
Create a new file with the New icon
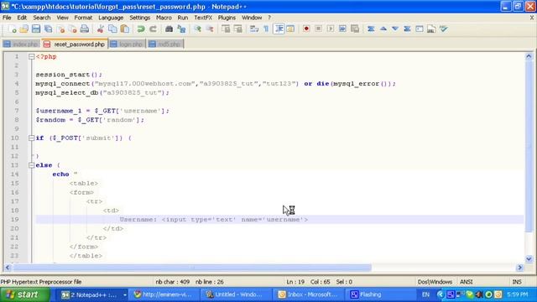point(12,29)
